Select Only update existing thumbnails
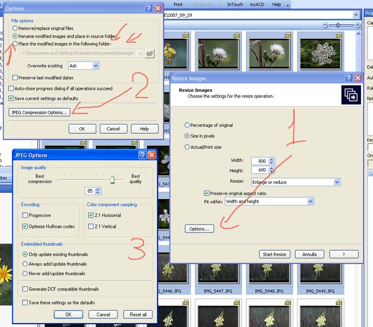This screenshot has height=327, width=373. (x=25, y=254)
